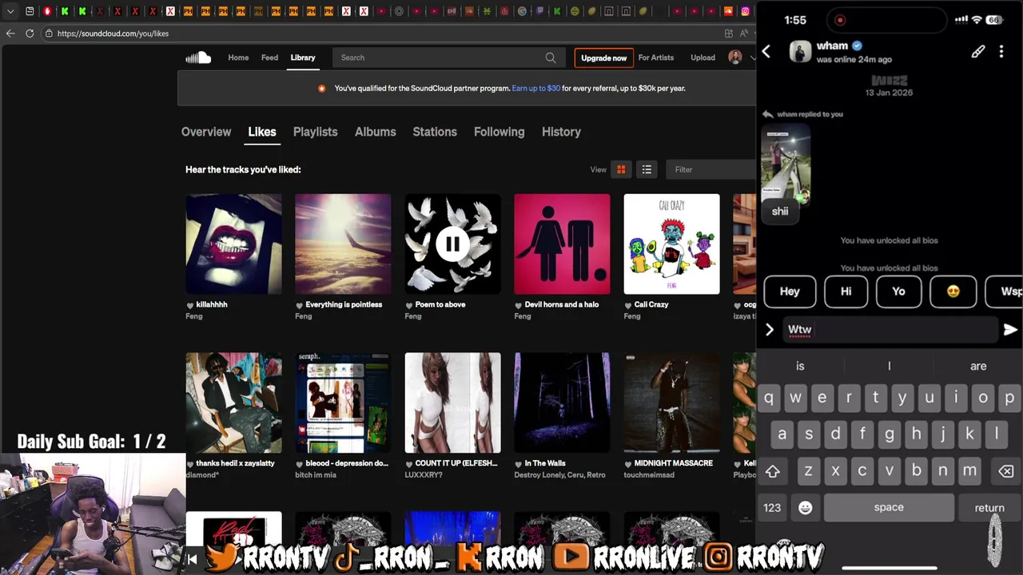
Task: Toggle heart on In The Walls
Action: tap(519, 464)
